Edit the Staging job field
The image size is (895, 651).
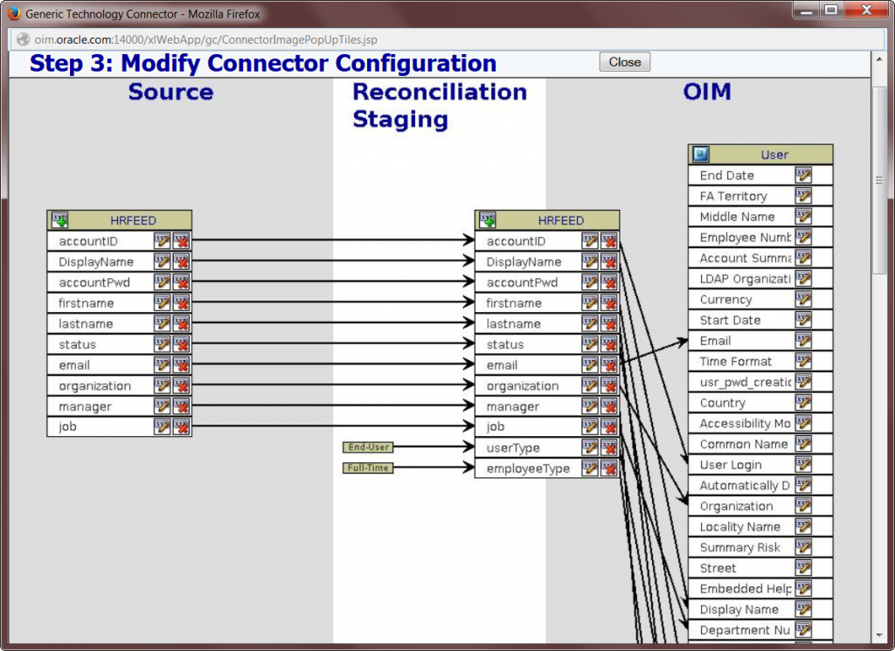point(590,426)
